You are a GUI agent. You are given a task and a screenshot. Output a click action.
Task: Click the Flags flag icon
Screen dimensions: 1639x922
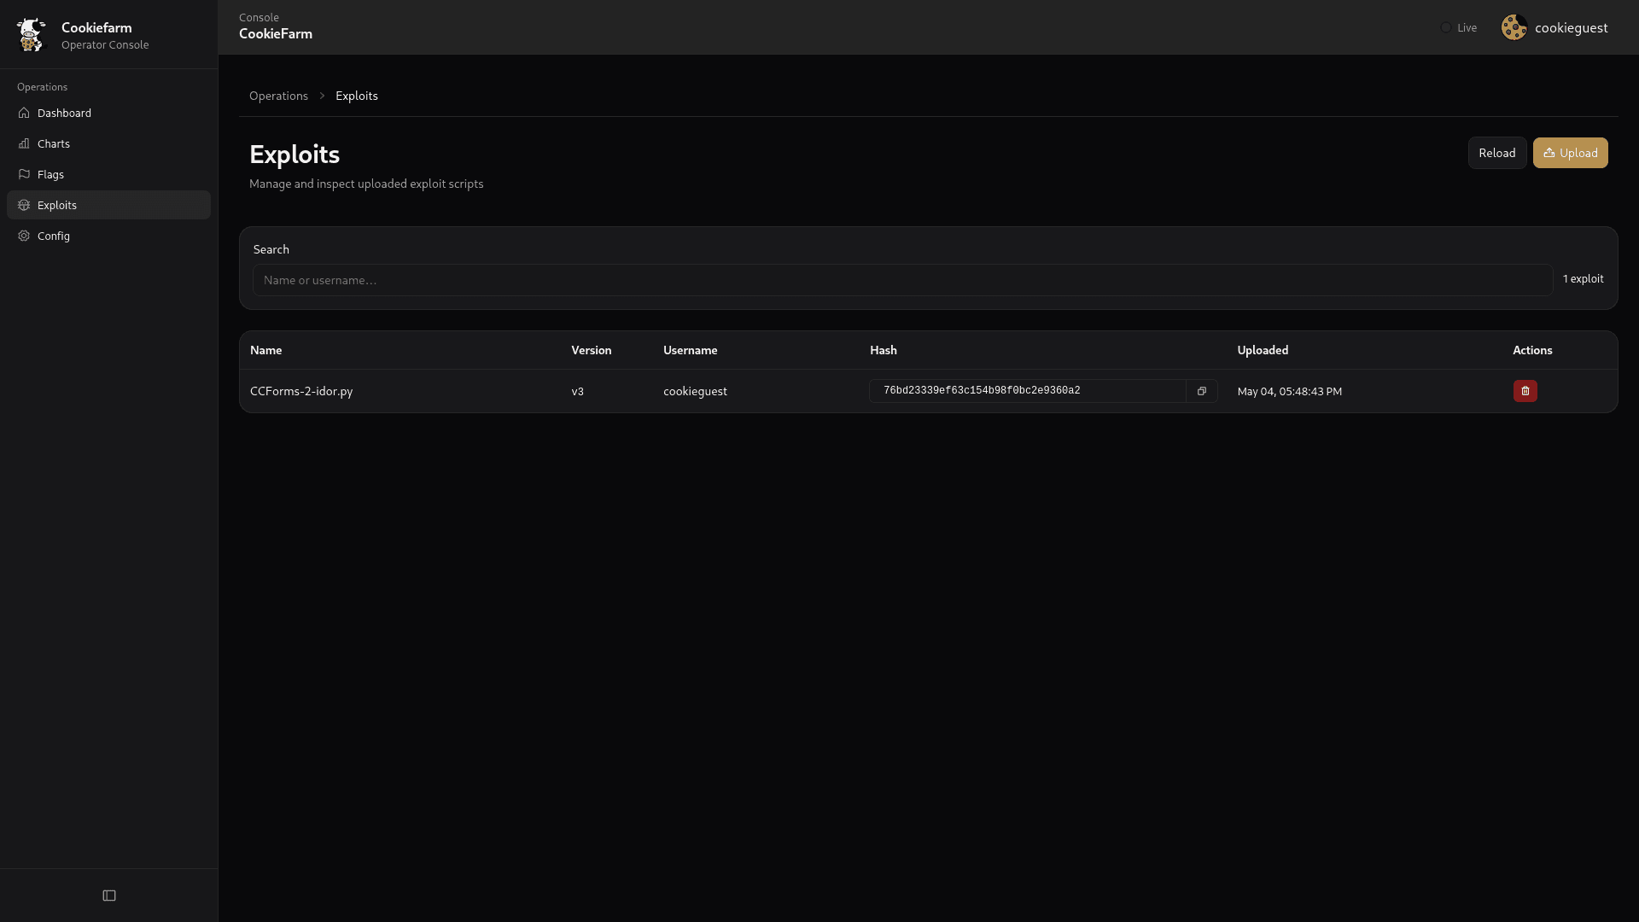tap(24, 174)
